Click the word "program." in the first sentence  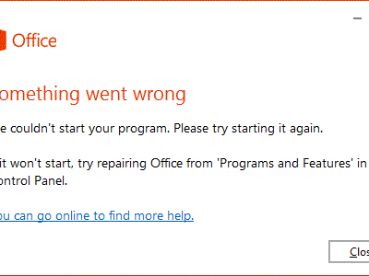tap(144, 128)
